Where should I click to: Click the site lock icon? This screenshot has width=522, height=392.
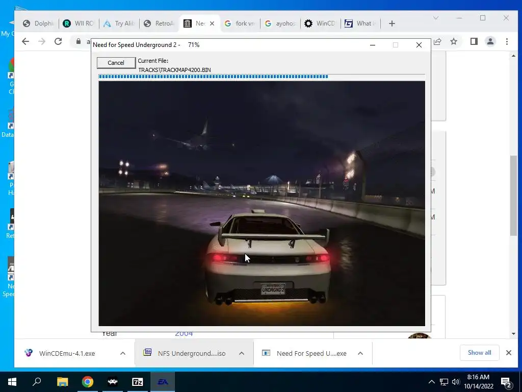pyautogui.click(x=78, y=41)
